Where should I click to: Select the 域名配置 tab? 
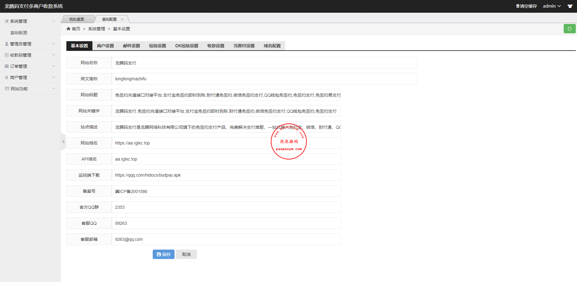coord(272,46)
